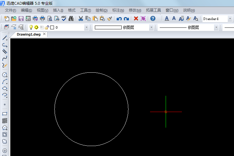This screenshot has height=156, width=234.
Task: Redo the last undone action
Action: pos(126,19)
